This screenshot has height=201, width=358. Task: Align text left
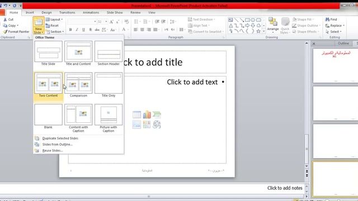[x=135, y=30]
